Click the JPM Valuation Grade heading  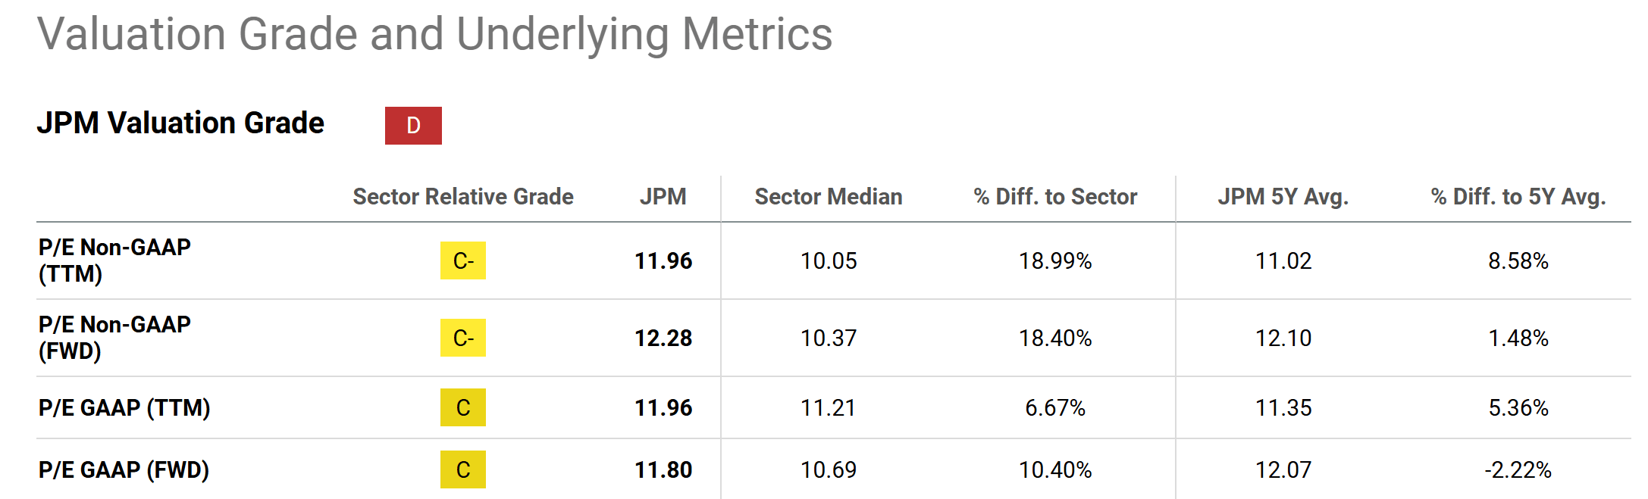(x=180, y=123)
